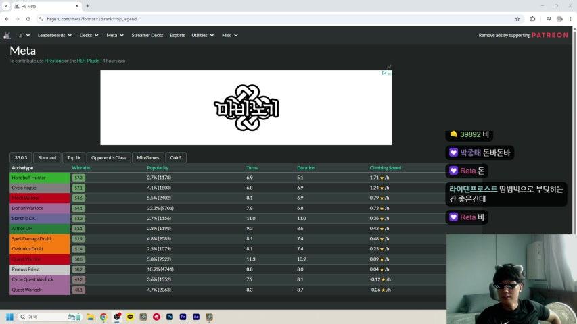The width and height of the screenshot is (577, 324).
Task: Open Cycle Rogue archetype
Action: pyautogui.click(x=24, y=188)
